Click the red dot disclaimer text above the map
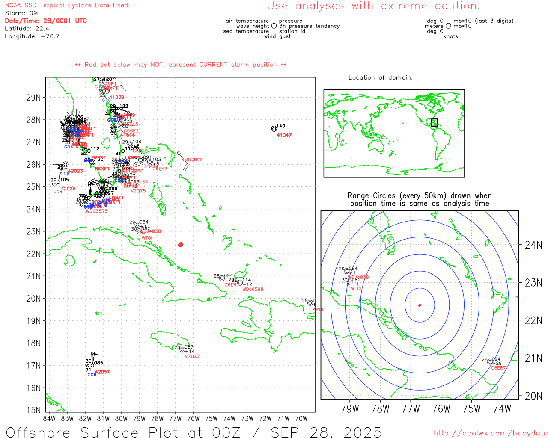Viewport: 548px width, 438px height. pos(181,65)
